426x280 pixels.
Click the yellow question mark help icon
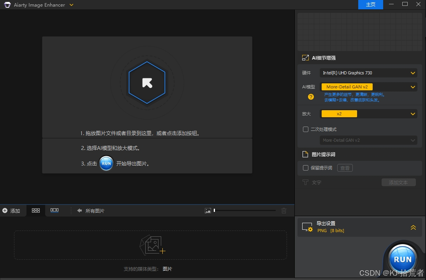[x=311, y=97]
